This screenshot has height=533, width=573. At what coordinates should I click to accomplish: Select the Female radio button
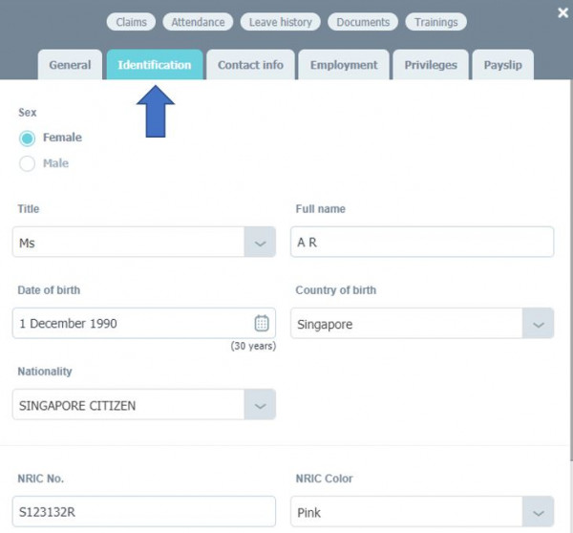(28, 138)
